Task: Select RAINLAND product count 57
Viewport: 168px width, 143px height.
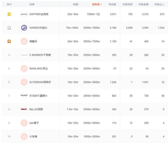Action: 115,69
